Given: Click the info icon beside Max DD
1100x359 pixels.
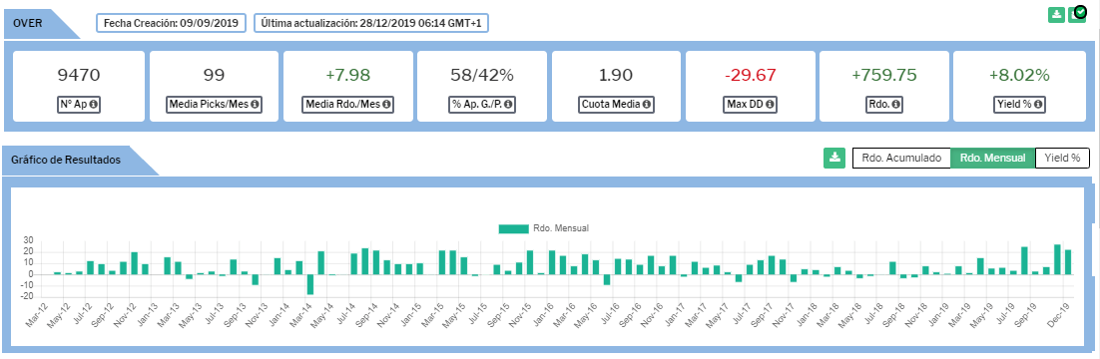Looking at the screenshot, I should tap(770, 105).
